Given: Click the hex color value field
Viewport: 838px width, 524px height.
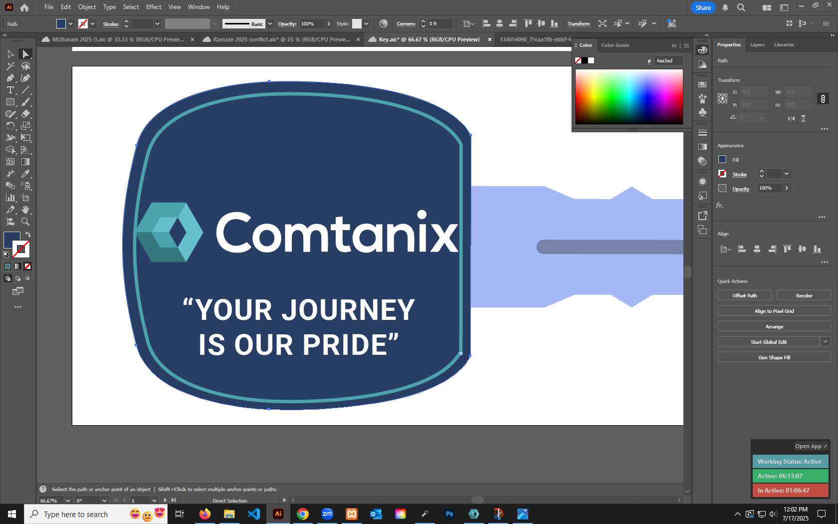Looking at the screenshot, I should click(668, 61).
